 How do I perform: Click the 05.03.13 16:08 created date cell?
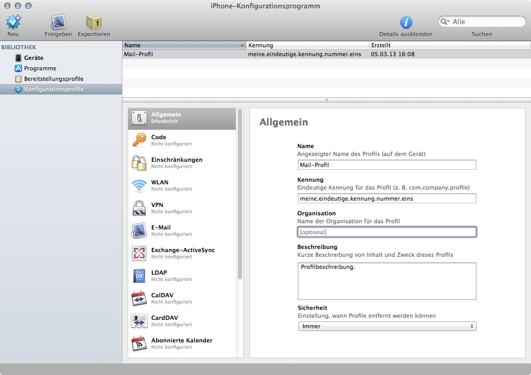click(392, 54)
